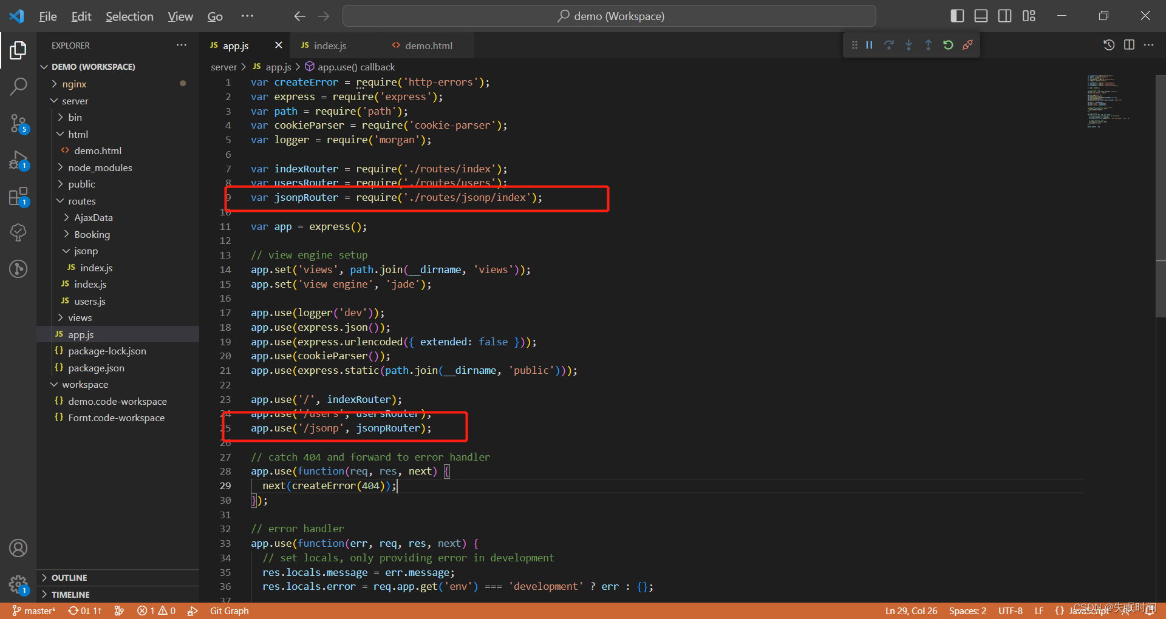Viewport: 1166px width, 619px height.
Task: Collapse the server folder
Action: point(118,101)
